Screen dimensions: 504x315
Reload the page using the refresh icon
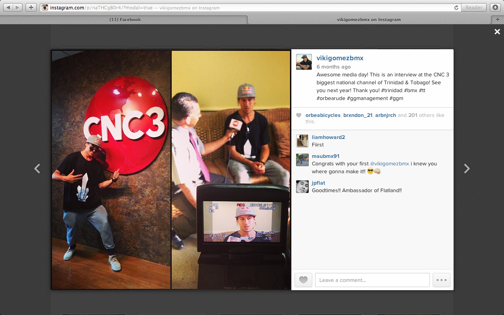click(x=456, y=7)
